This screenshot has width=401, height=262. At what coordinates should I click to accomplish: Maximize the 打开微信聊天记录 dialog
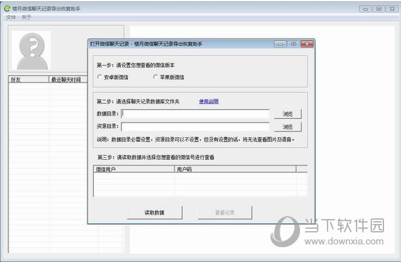[x=294, y=44]
